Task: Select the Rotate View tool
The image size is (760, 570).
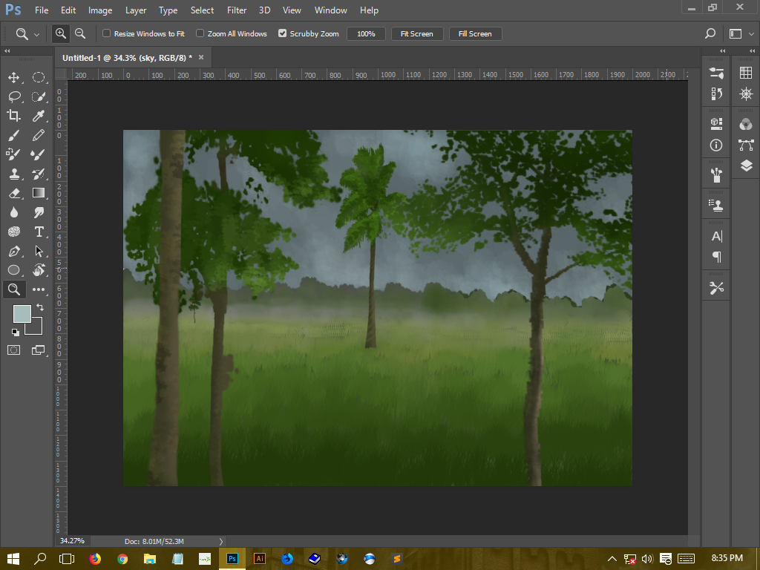Action: point(39,270)
